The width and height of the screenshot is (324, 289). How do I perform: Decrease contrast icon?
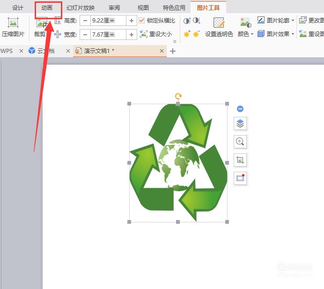point(197,21)
